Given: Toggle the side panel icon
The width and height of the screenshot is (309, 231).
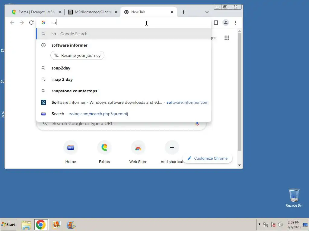Looking at the screenshot, I should pyautogui.click(x=216, y=23).
